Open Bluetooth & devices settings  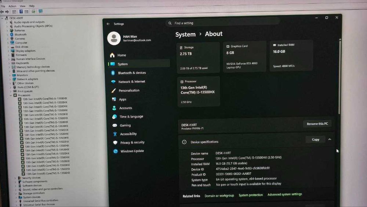coord(132,73)
